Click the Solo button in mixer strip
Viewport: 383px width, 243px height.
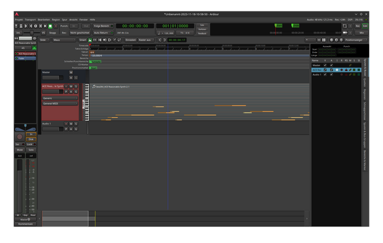[x=31, y=150]
